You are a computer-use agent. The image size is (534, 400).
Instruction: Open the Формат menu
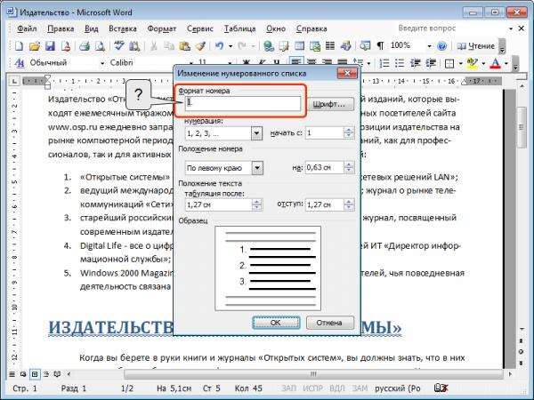point(162,28)
